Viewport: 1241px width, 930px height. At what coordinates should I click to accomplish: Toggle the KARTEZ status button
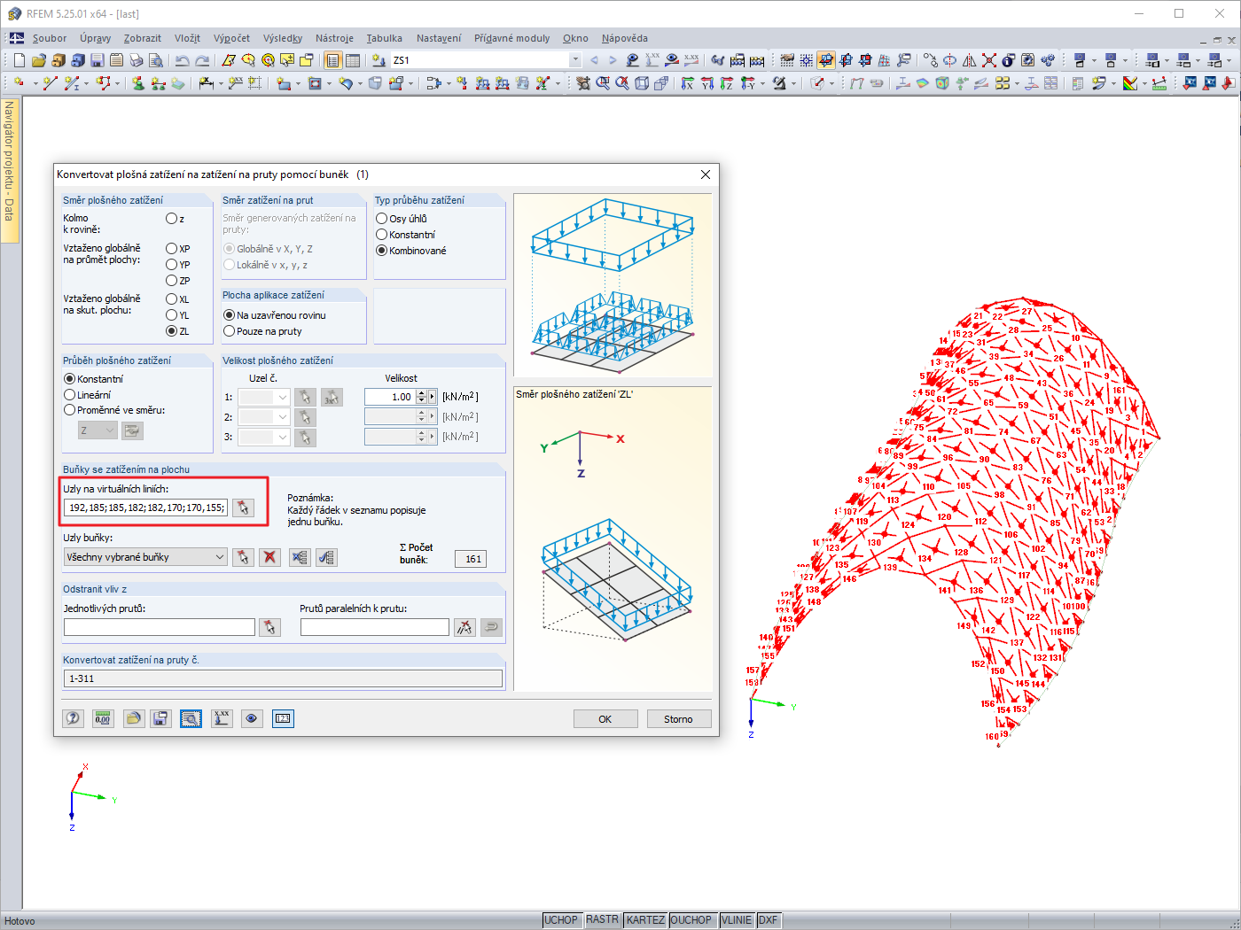645,920
